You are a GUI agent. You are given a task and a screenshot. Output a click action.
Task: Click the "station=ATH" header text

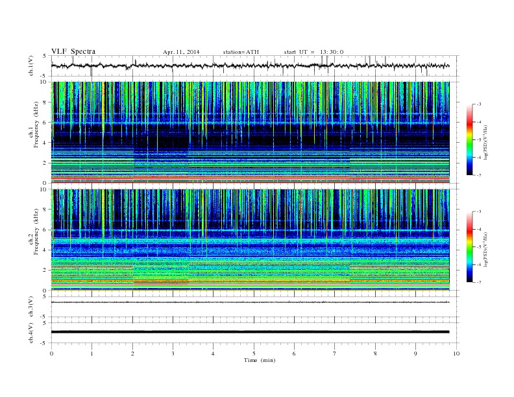pos(241,52)
